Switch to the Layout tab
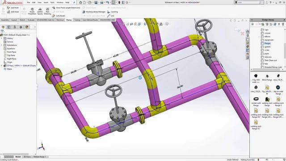 (14, 20)
